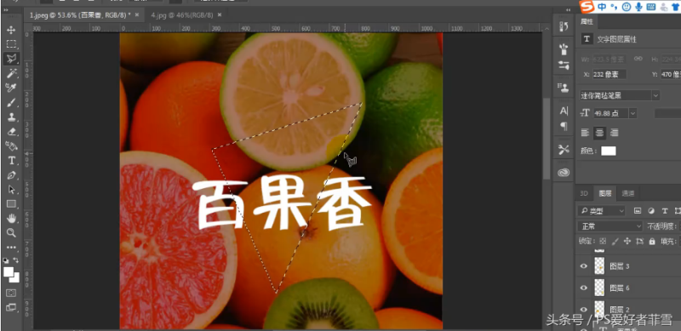This screenshot has width=681, height=331.
Task: Switch to the 3D panel tab
Action: pyautogui.click(x=584, y=193)
